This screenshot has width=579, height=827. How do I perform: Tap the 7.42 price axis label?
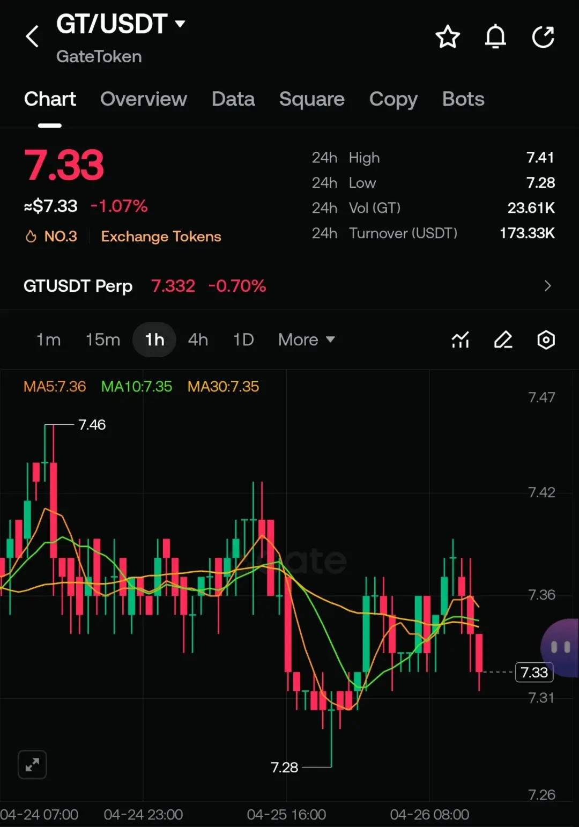pos(541,492)
